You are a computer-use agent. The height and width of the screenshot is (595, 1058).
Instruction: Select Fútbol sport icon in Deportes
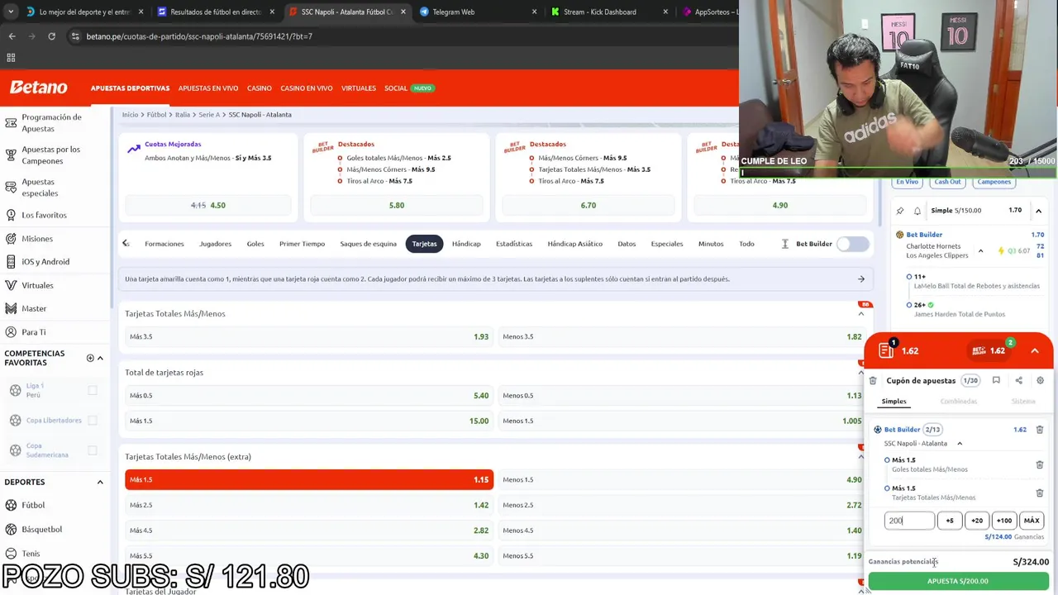11,505
